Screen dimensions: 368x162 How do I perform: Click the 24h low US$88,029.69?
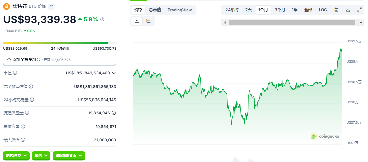(x=15, y=48)
